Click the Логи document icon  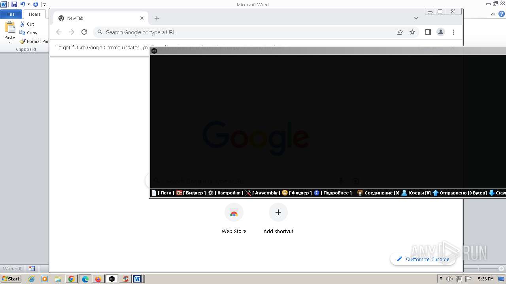(x=154, y=193)
